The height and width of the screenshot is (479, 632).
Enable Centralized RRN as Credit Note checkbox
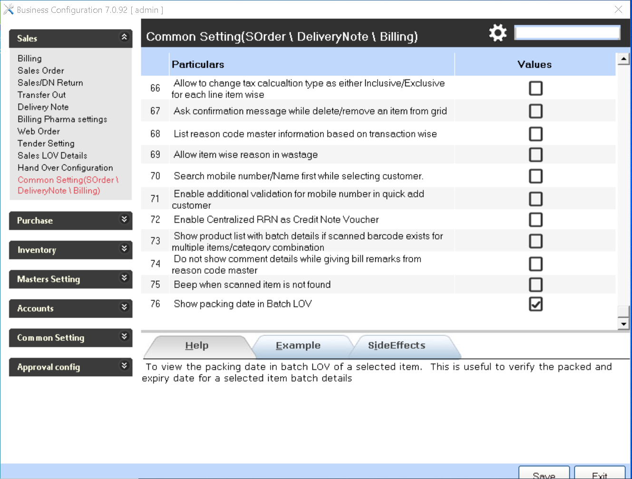(535, 220)
